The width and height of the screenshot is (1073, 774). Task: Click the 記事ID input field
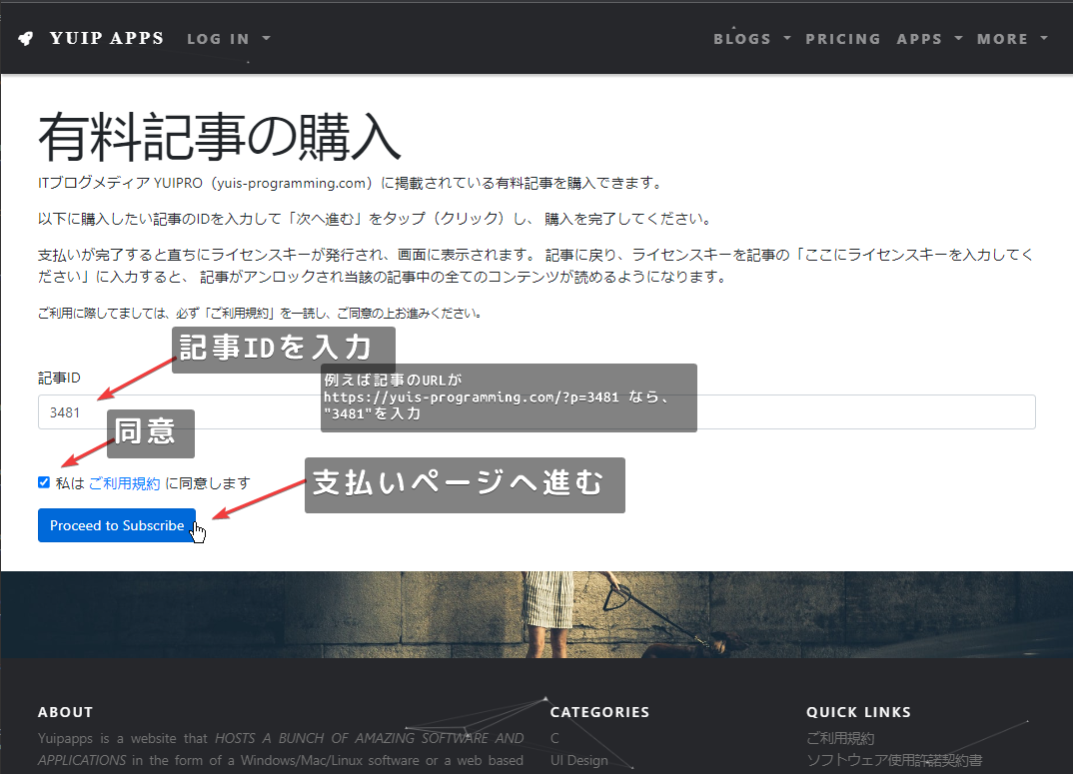tap(536, 412)
